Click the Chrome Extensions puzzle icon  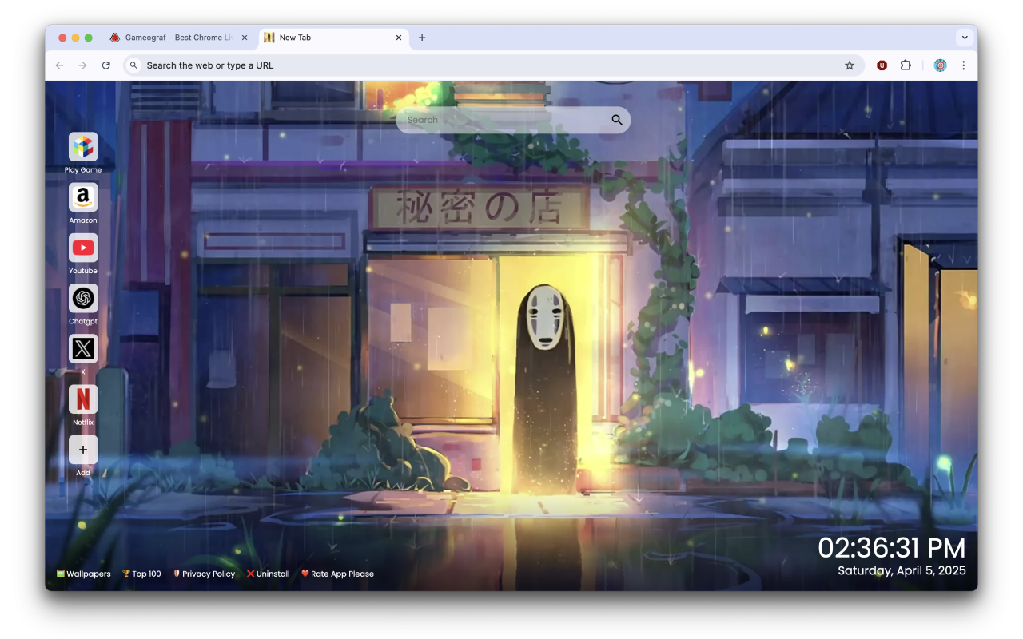coord(906,65)
